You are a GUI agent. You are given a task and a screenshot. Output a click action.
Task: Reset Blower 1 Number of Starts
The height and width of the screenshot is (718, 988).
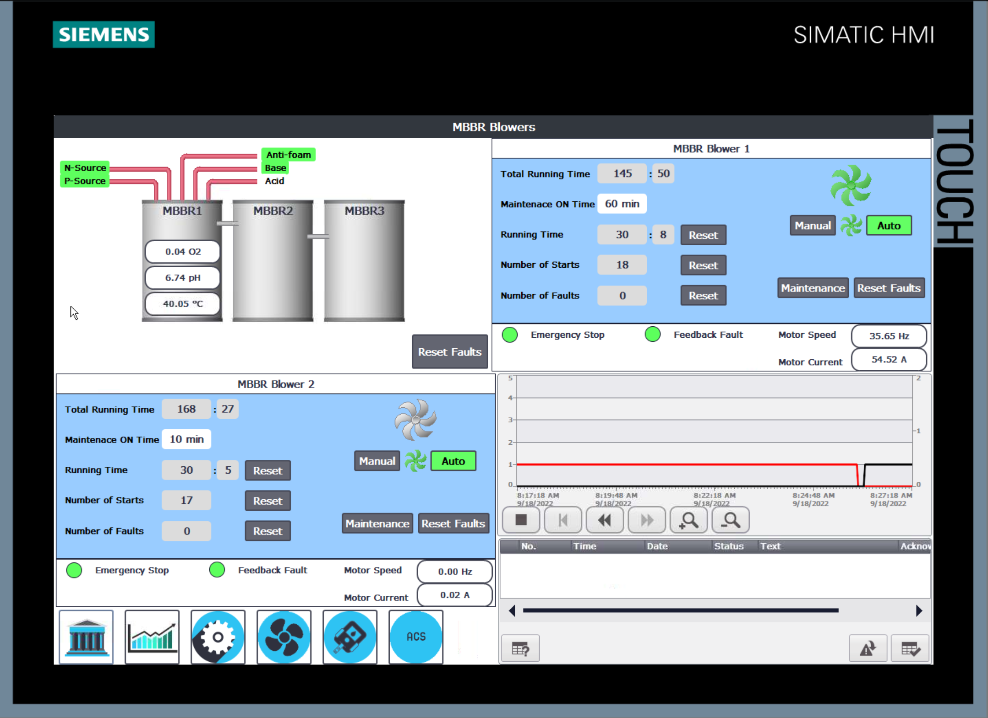click(703, 265)
